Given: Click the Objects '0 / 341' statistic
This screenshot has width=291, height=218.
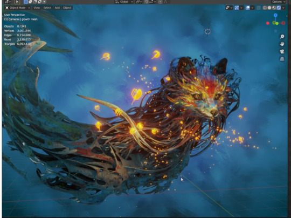Looking at the screenshot, I should pyautogui.click(x=22, y=26).
